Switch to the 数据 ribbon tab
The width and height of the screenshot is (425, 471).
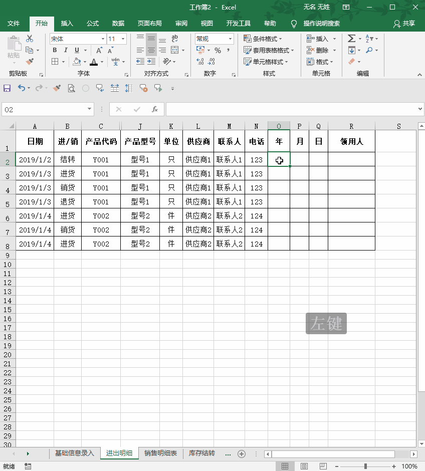tap(118, 24)
